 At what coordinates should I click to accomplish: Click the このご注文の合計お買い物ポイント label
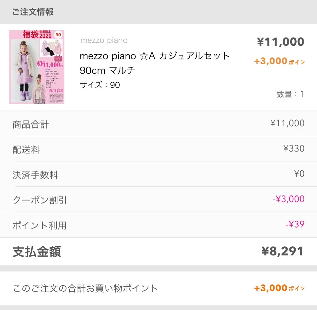[x=85, y=288]
